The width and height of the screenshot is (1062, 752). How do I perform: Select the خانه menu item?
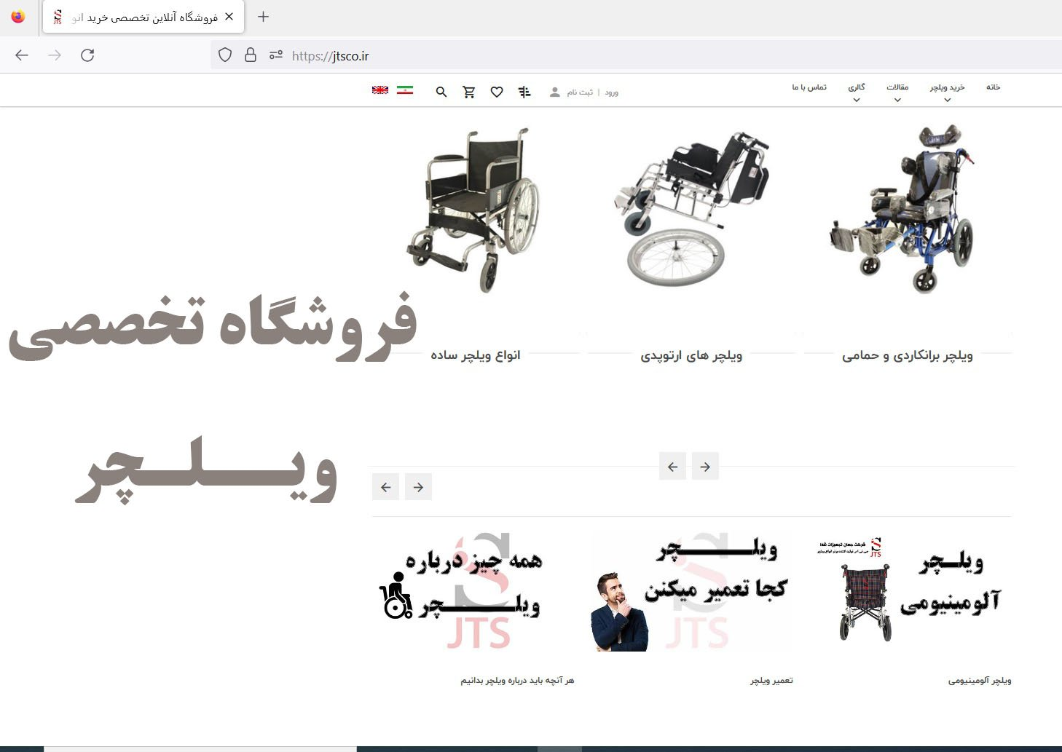[991, 87]
